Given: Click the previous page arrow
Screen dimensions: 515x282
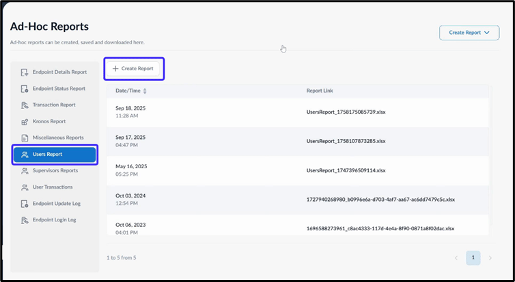Looking at the screenshot, I should pos(456,258).
